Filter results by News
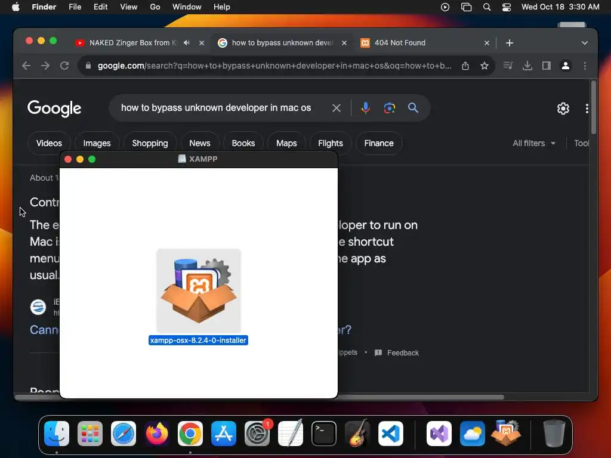The height and width of the screenshot is (458, 611). [199, 143]
